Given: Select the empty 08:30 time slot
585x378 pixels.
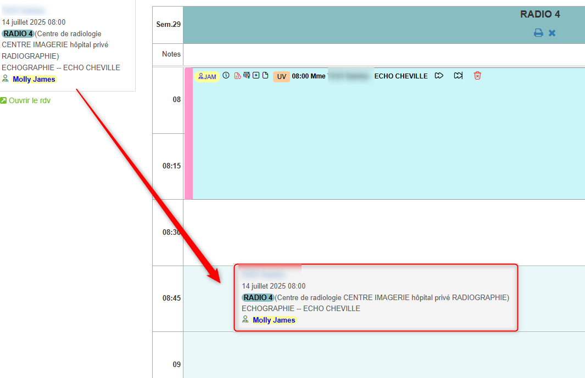Looking at the screenshot, I should 383,232.
